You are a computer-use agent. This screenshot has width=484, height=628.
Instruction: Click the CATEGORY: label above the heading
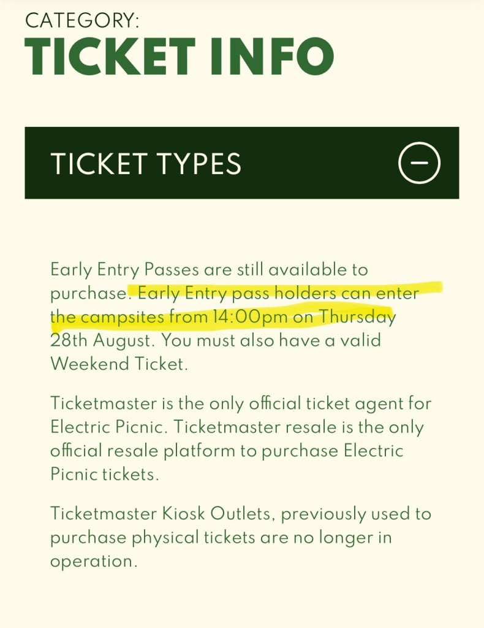(82, 20)
